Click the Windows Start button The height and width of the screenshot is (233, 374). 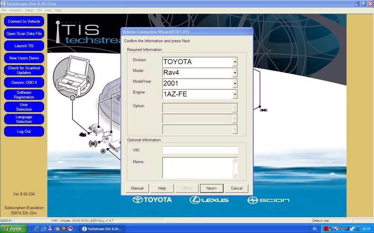(x=14, y=229)
